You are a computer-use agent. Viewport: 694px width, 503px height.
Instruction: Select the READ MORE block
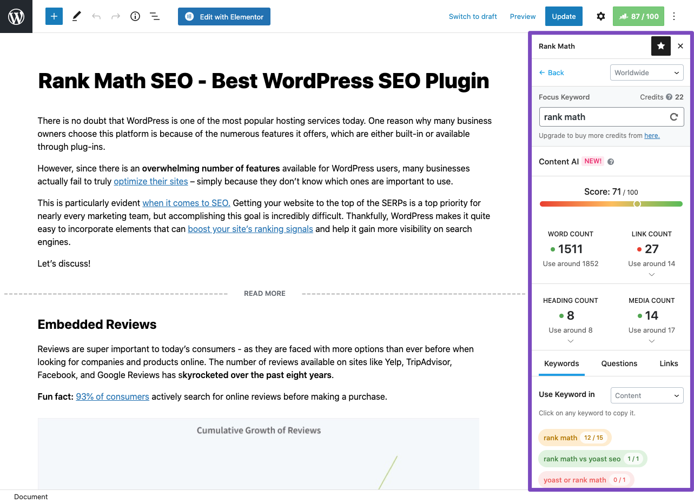pos(265,294)
